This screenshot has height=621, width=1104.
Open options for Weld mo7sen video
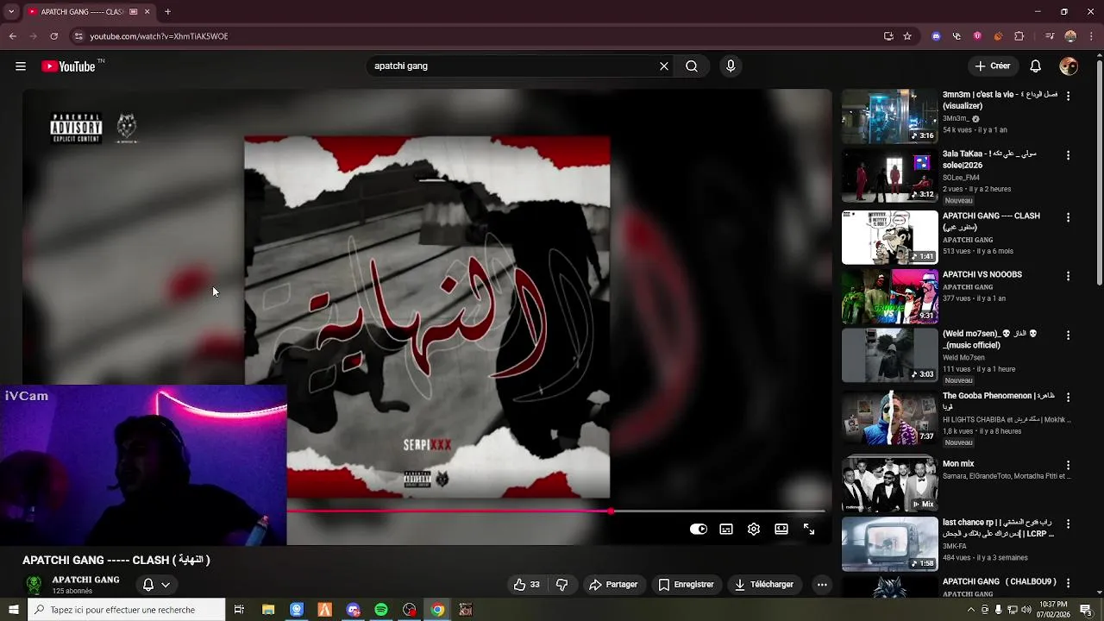pyautogui.click(x=1069, y=335)
